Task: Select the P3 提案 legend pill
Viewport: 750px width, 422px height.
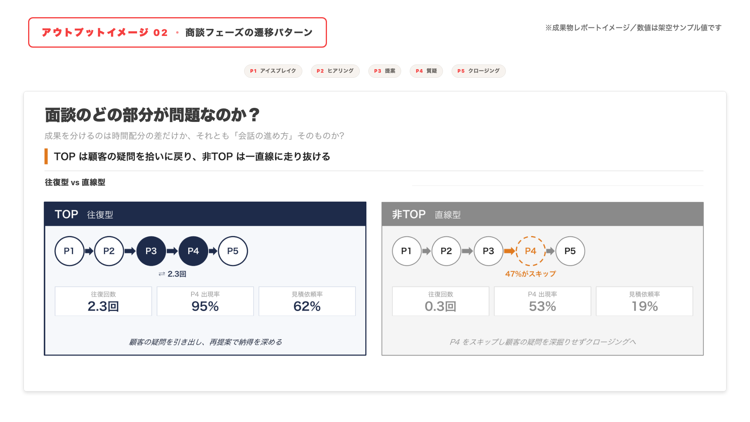Action: tap(384, 71)
